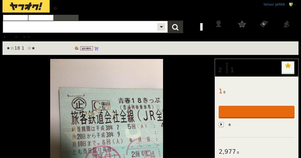This screenshot has width=301, height=158.
Task: Click the green beginner mark icon
Action: [291, 5]
